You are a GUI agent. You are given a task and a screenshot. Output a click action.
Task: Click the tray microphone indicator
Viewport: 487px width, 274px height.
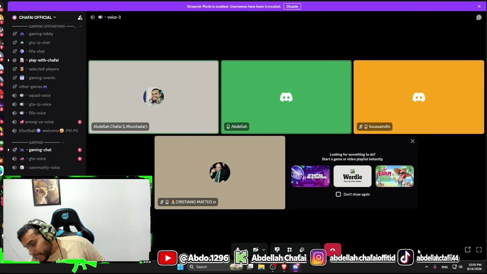[435, 267]
